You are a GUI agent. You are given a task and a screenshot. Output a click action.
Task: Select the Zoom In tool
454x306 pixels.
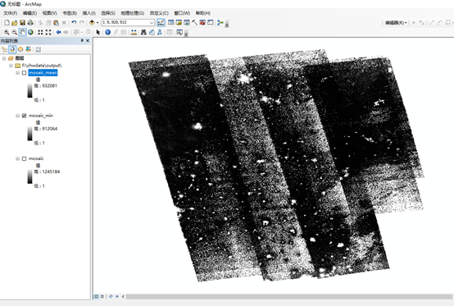click(x=7, y=32)
